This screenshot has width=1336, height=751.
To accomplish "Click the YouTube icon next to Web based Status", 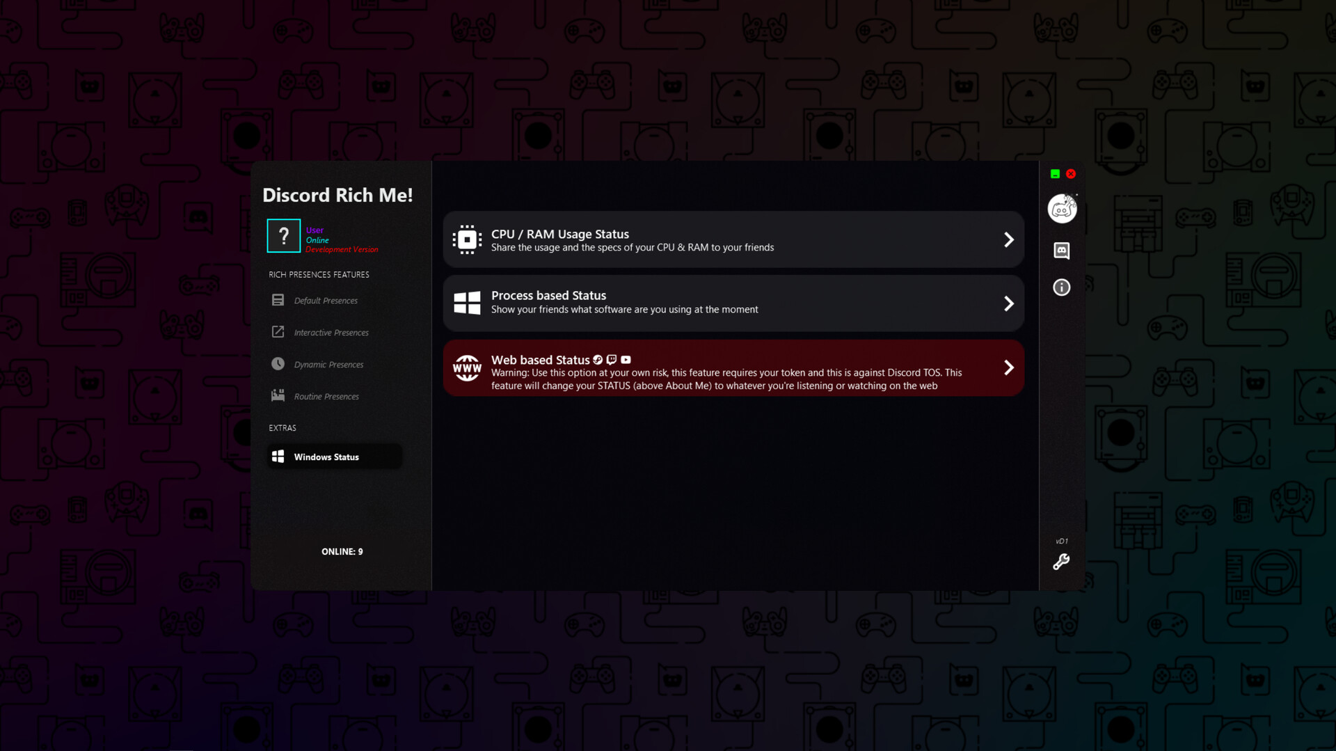I will coord(626,360).
